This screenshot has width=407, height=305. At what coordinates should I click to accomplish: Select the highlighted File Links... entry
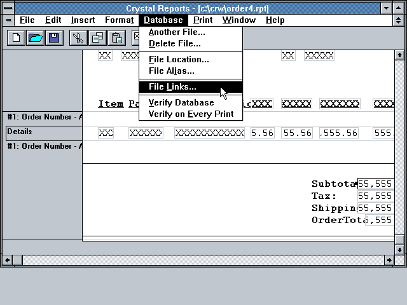click(191, 86)
